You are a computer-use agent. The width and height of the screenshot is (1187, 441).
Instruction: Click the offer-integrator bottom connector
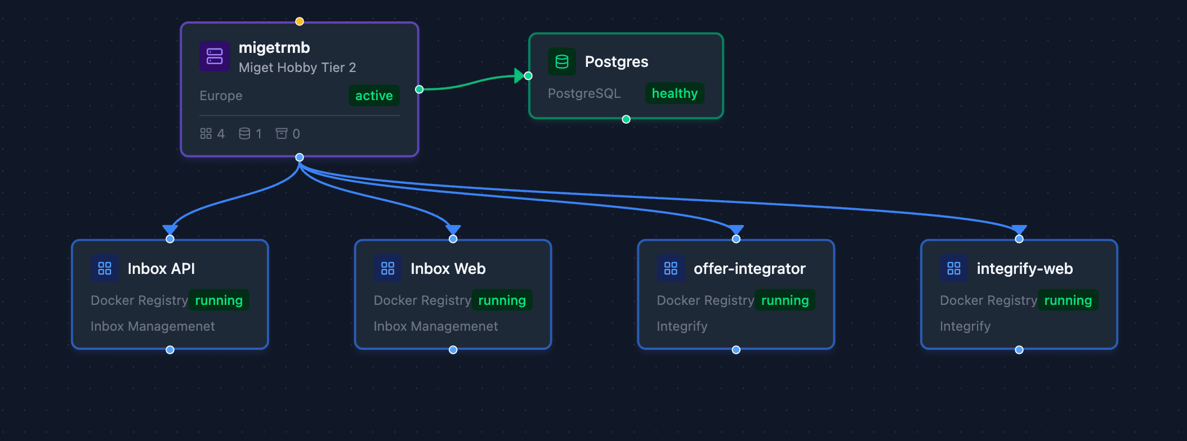pyautogui.click(x=736, y=350)
